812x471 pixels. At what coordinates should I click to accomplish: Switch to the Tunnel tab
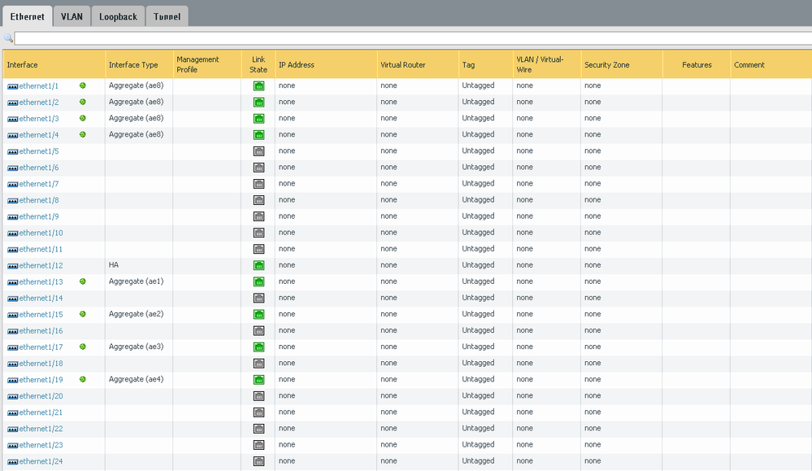pyautogui.click(x=167, y=16)
